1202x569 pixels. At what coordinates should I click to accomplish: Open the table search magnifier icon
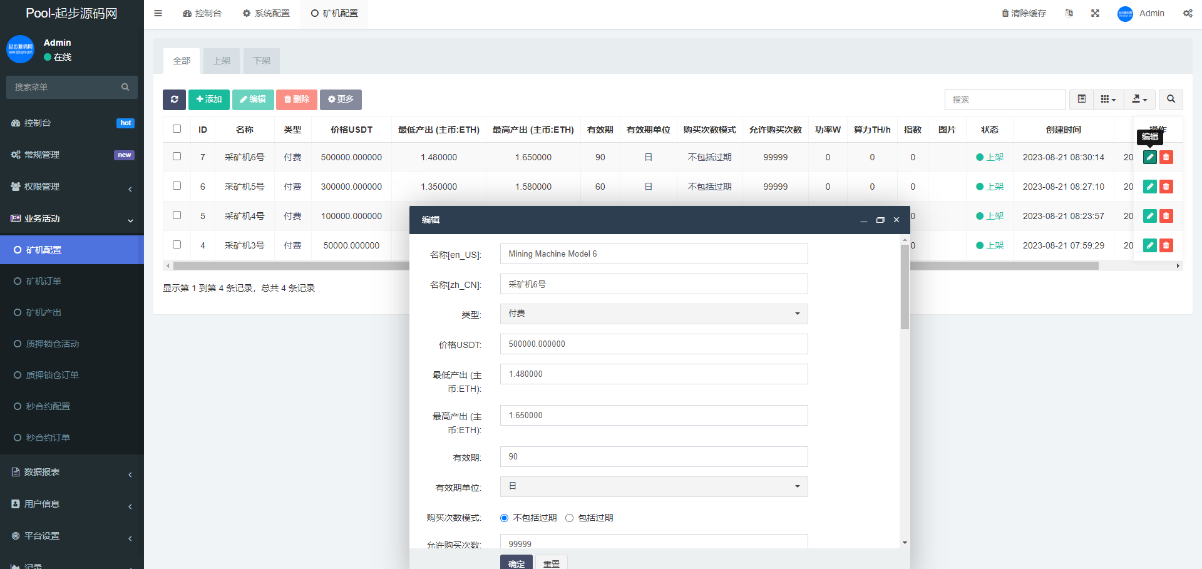tap(1171, 100)
